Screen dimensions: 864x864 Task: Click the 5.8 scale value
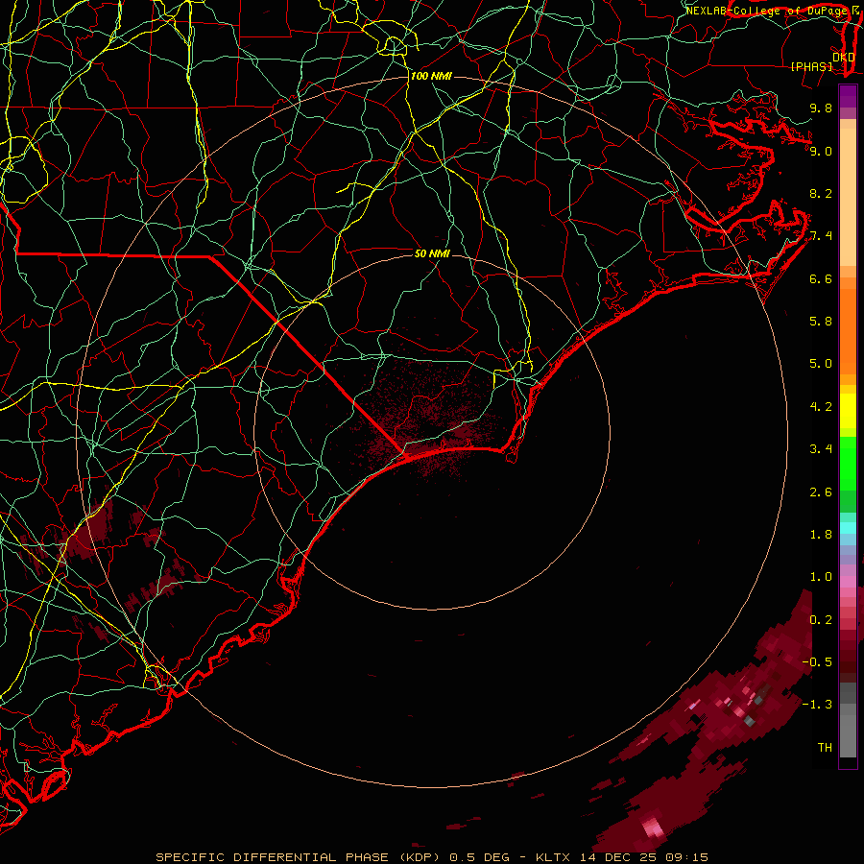tap(821, 322)
